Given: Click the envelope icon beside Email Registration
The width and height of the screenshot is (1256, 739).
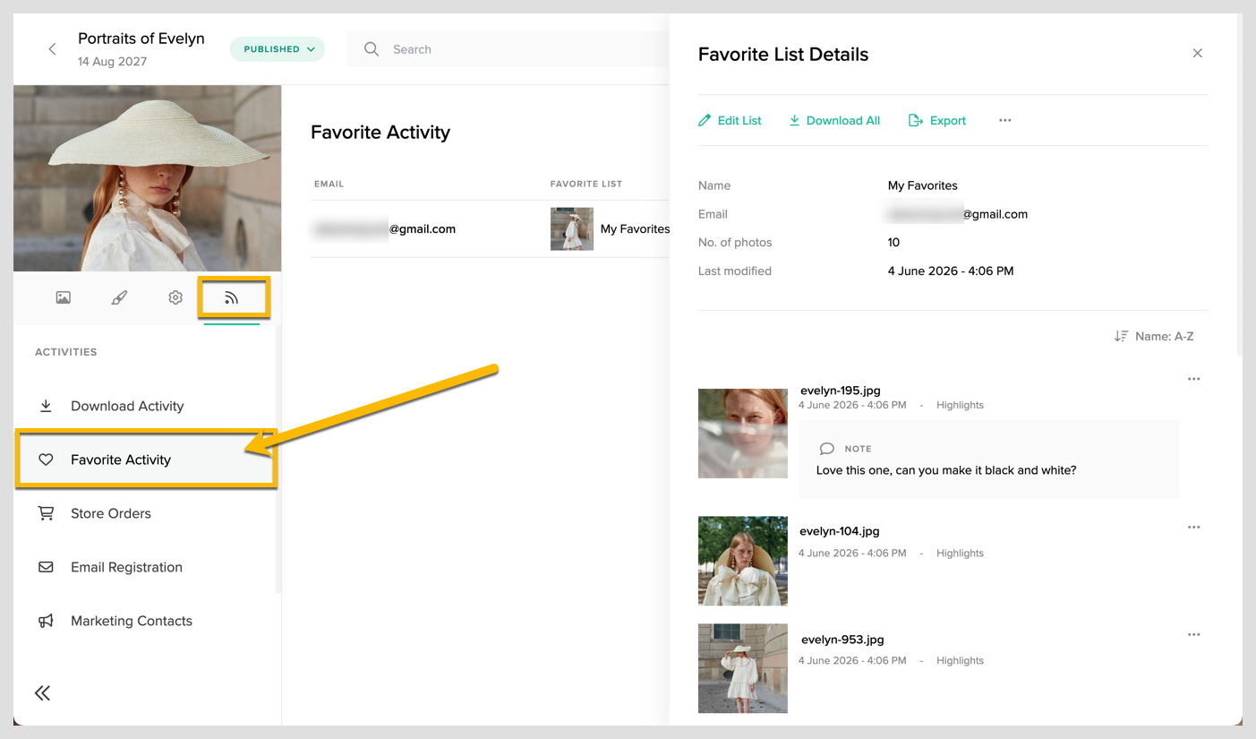Looking at the screenshot, I should [46, 567].
